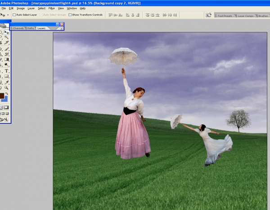Click Distribute left edges icon
Screen dimensions: 270x210
[165, 15]
